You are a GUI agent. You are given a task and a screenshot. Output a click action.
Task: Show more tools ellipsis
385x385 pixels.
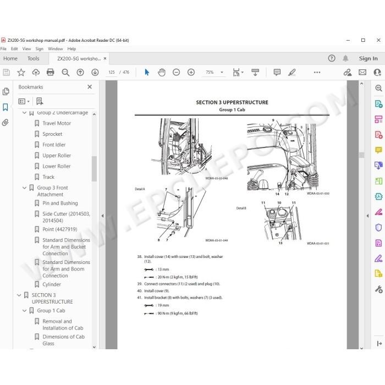(317, 72)
